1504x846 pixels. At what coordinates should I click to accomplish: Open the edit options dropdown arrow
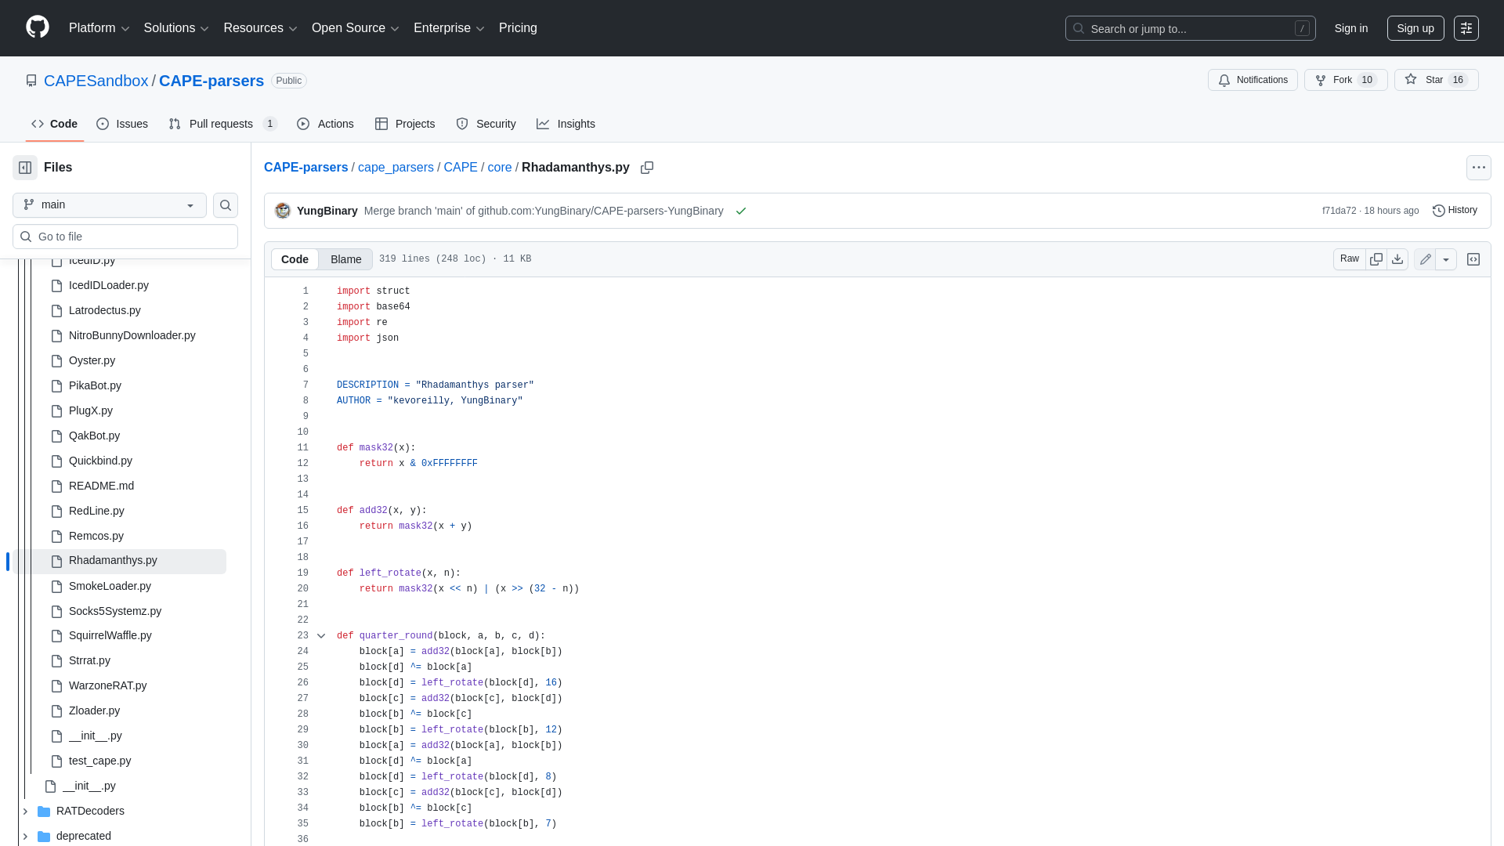[x=1447, y=258]
